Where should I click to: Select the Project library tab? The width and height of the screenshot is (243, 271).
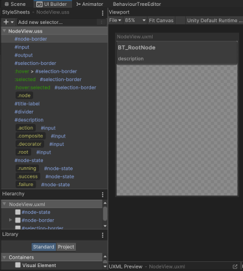tap(66, 247)
